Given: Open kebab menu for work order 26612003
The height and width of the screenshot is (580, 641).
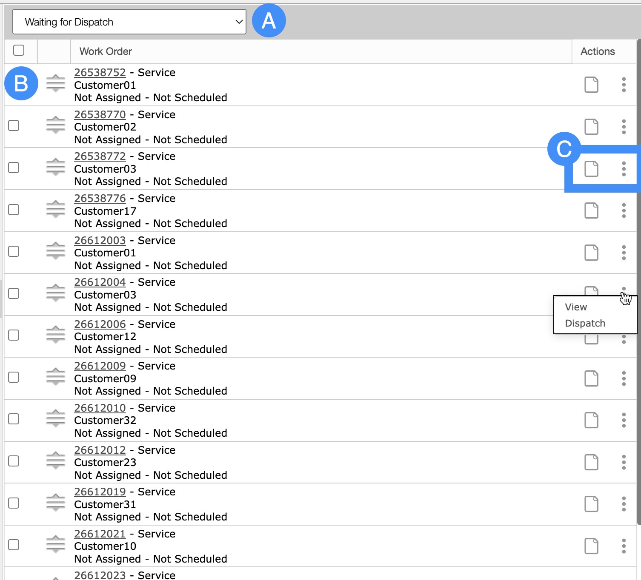Looking at the screenshot, I should pos(624,253).
